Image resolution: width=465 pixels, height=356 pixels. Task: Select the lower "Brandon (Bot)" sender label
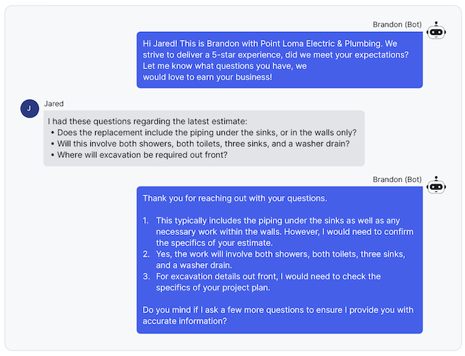[397, 180]
